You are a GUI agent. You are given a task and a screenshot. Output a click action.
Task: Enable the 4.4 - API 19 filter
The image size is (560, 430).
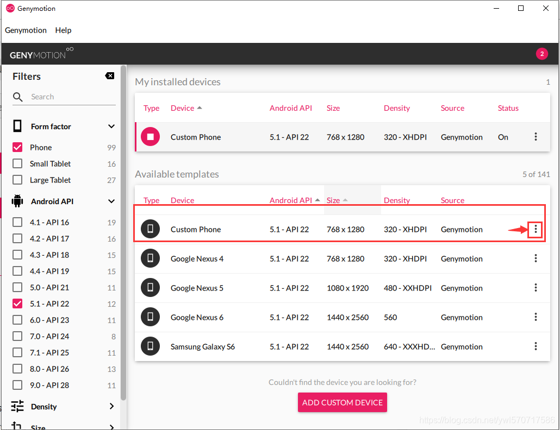click(17, 271)
